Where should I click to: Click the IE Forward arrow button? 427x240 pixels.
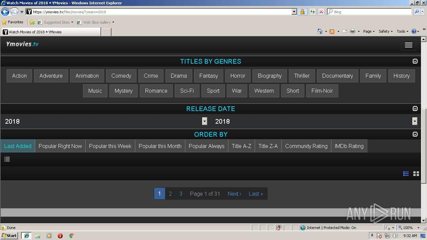(x=14, y=12)
